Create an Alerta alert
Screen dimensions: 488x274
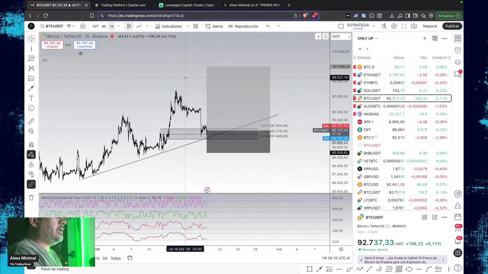(214, 26)
